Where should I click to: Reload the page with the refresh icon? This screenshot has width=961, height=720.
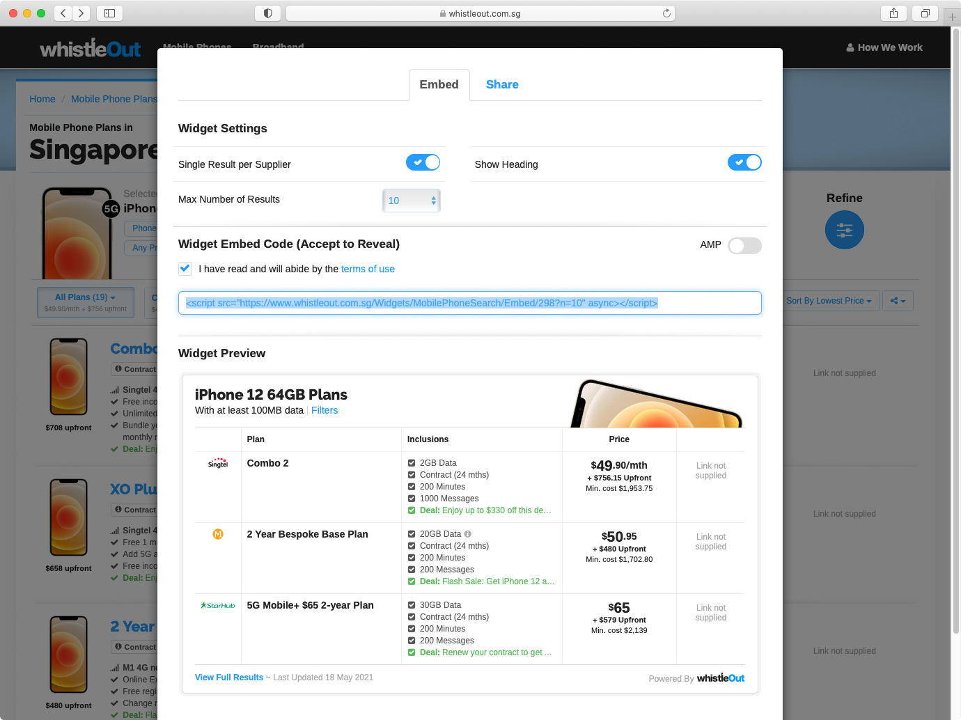tap(666, 13)
